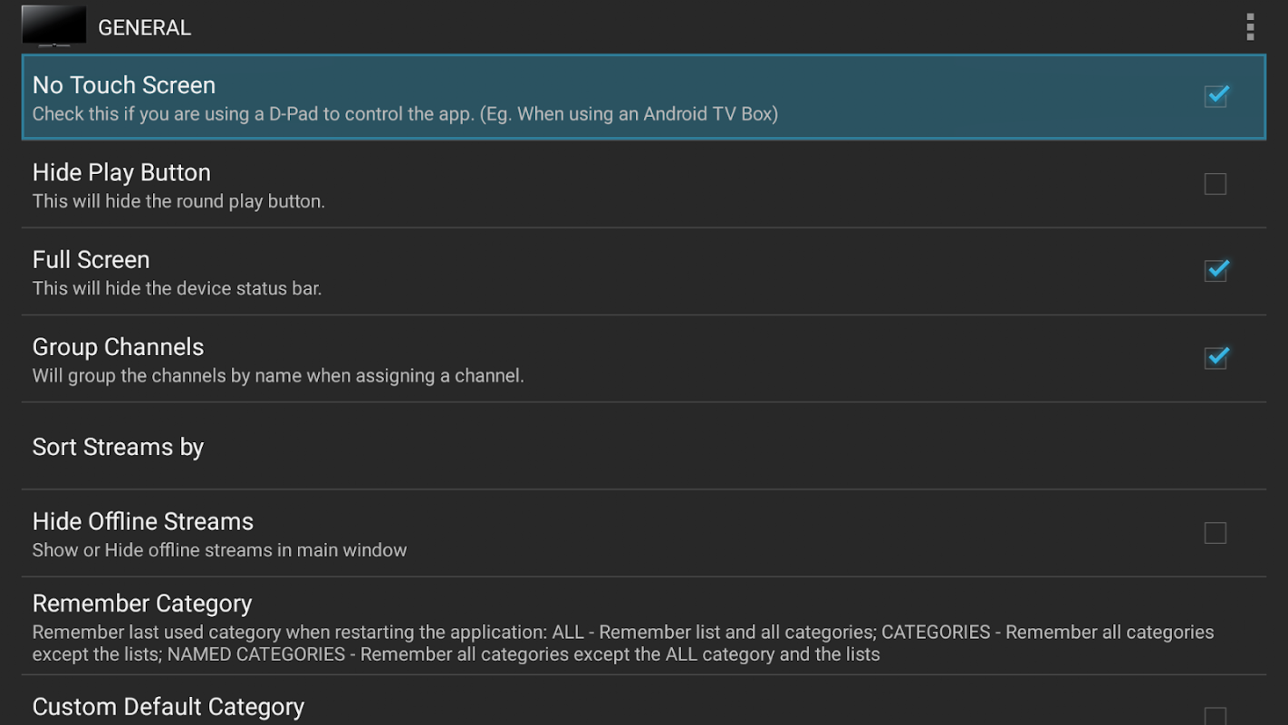This screenshot has width=1288, height=725.
Task: Enable the Hide Play Button checkbox
Action: pos(1216,184)
